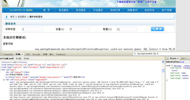Click the title node in HTML tree
The image size is (190, 100).
[x=14, y=62]
